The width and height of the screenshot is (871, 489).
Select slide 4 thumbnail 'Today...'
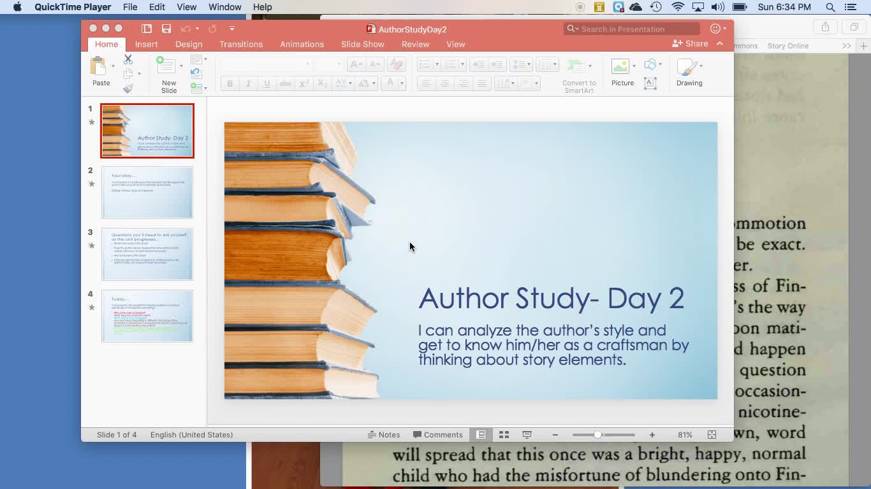[147, 316]
